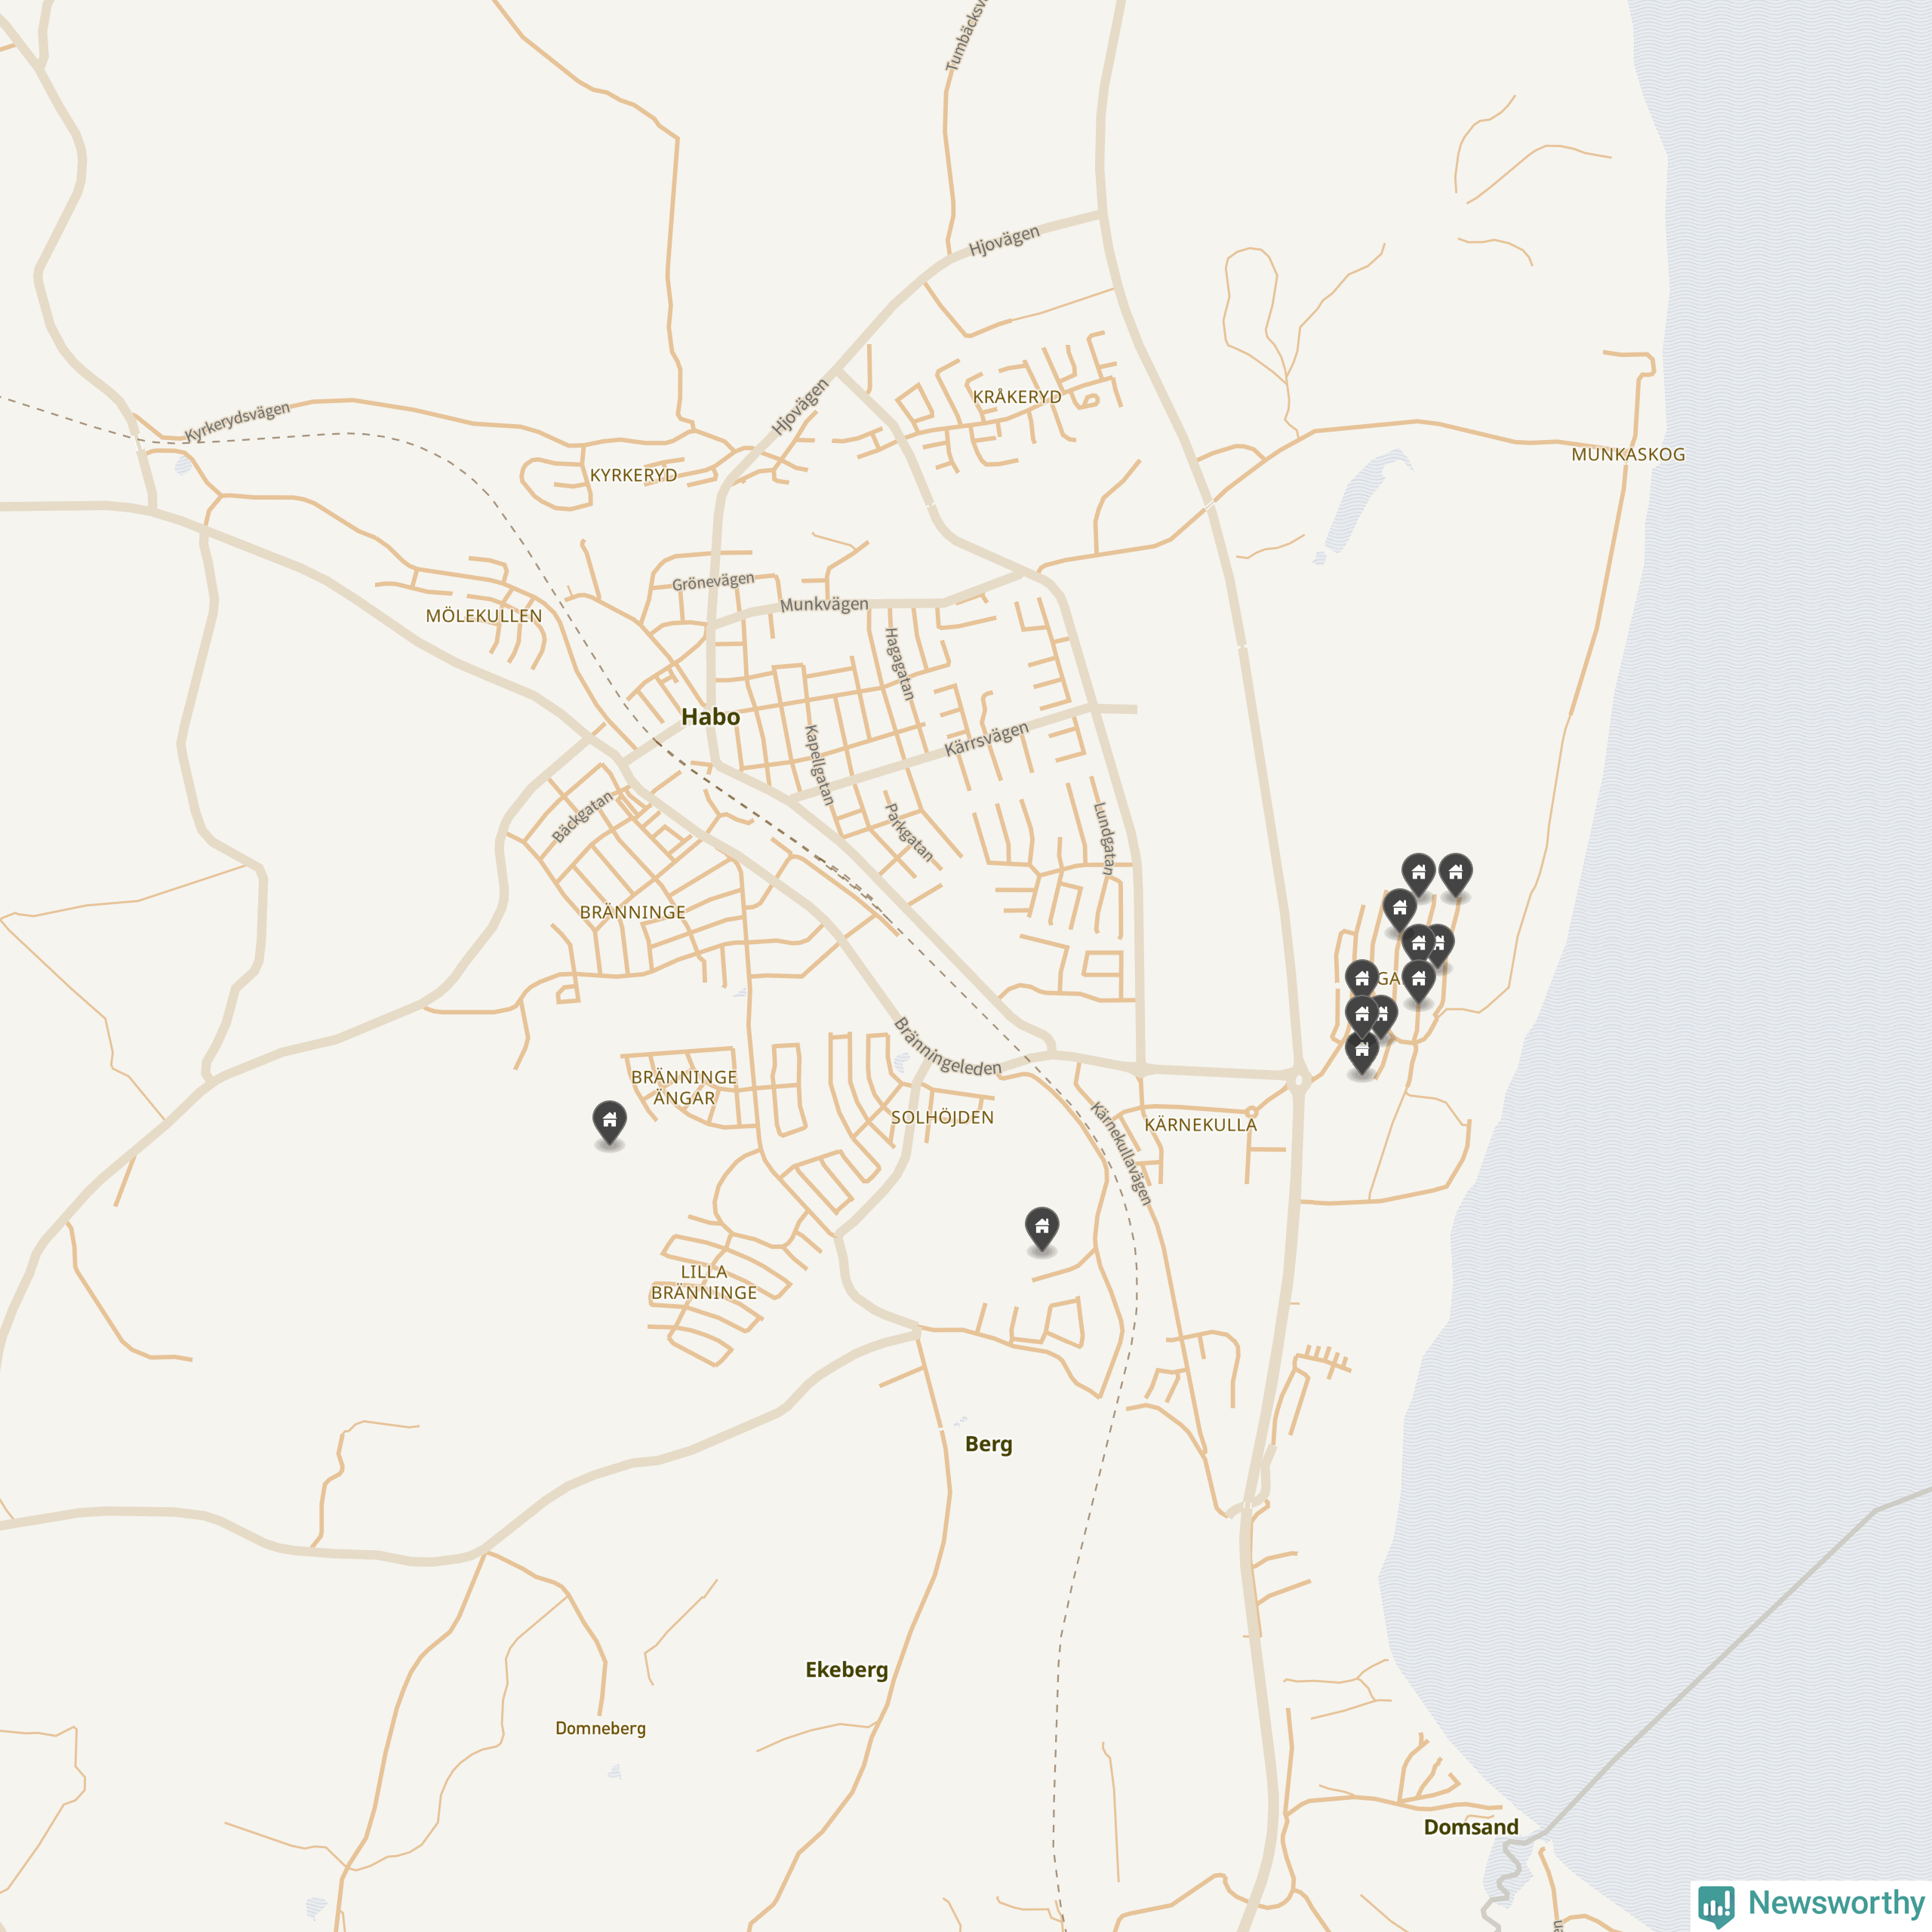The width and height of the screenshot is (1932, 1932).
Task: Pick the top-left marker of the two northernmost pins
Action: pos(1418,875)
